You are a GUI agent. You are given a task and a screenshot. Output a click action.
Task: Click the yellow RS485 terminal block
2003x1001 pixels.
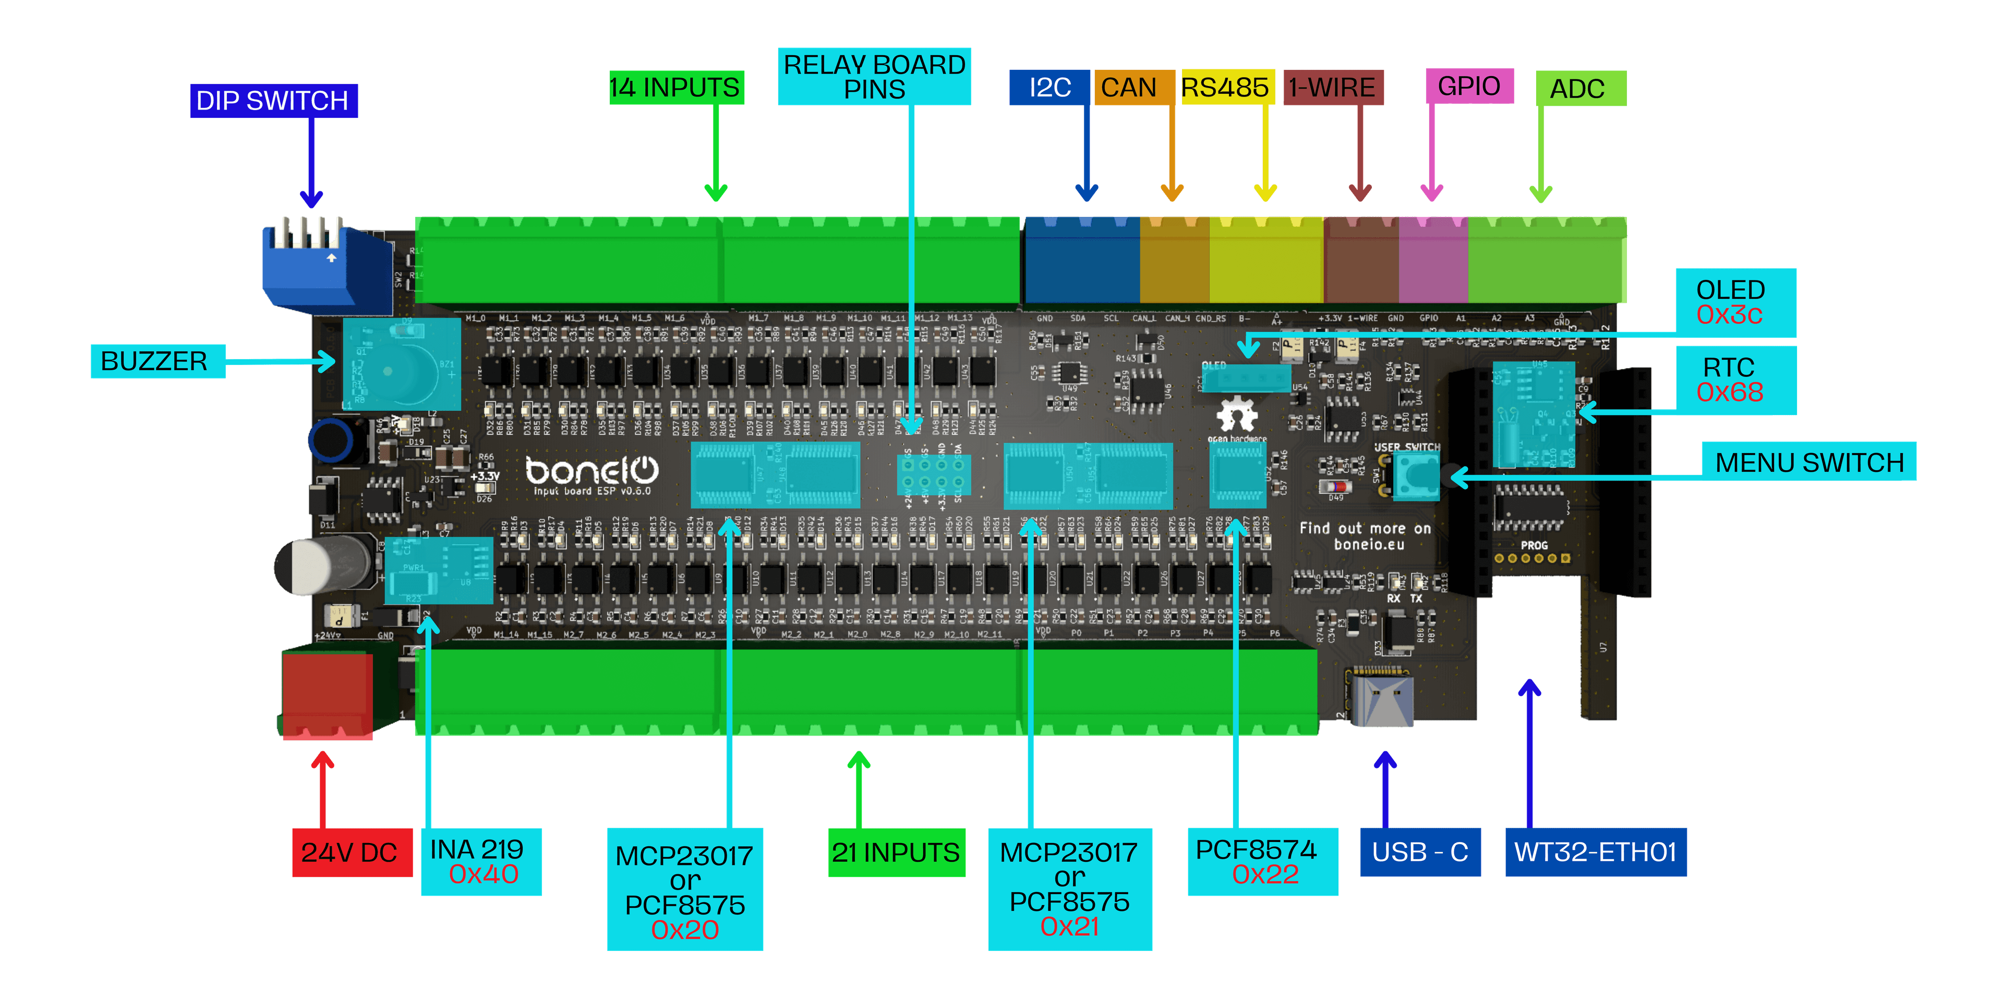(1266, 260)
